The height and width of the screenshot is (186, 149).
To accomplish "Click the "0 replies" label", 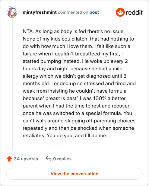I will [x=62, y=159].
